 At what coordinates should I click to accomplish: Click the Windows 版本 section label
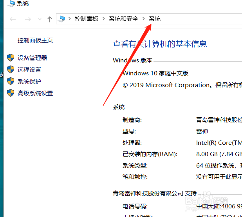pyautogui.click(x=133, y=60)
